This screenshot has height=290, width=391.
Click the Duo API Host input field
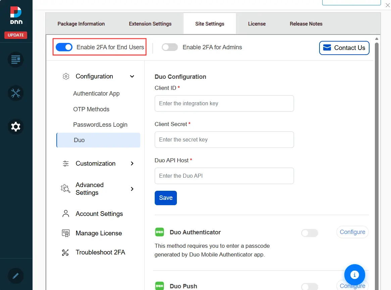coord(224,176)
